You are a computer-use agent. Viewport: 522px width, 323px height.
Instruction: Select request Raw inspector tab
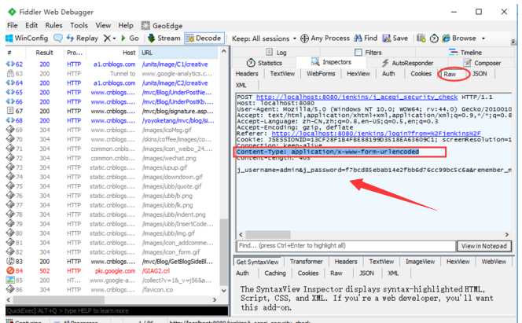[450, 74]
